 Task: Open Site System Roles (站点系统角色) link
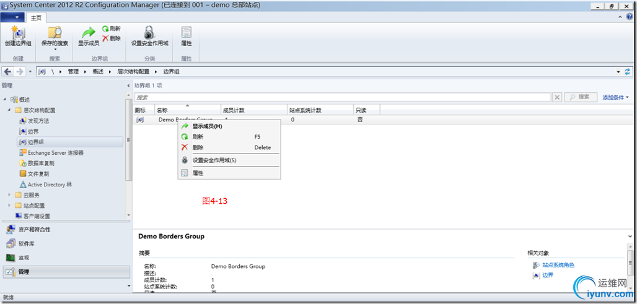(x=558, y=265)
